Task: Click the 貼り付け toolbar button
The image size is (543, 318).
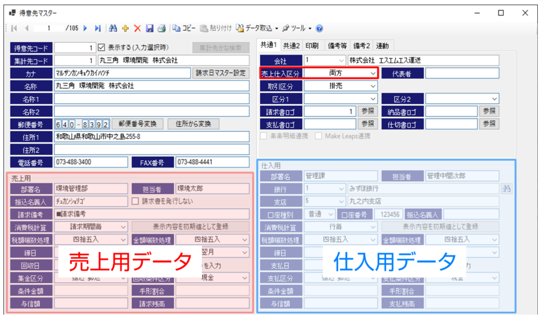Action: 216,28
